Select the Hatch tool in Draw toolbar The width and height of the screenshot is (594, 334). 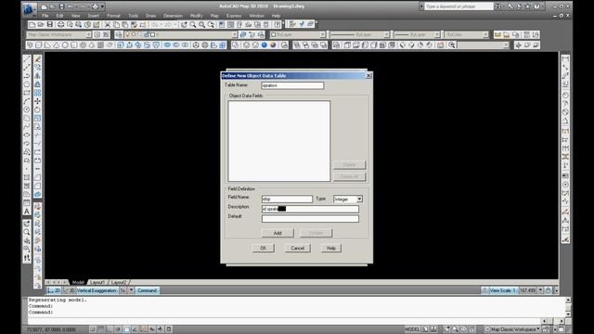pos(27,177)
